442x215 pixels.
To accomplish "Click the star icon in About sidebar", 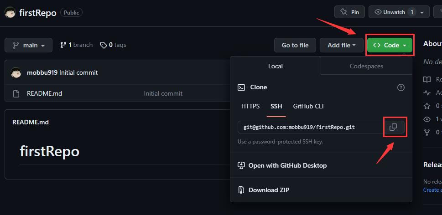I will pos(427,106).
